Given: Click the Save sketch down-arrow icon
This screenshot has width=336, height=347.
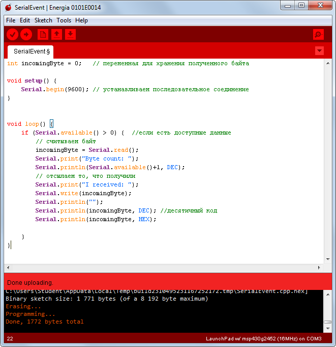Looking at the screenshot, I should pyautogui.click(x=71, y=35).
